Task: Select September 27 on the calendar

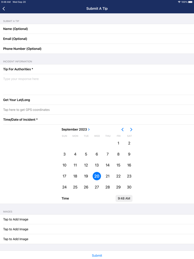Action: tap(97, 187)
